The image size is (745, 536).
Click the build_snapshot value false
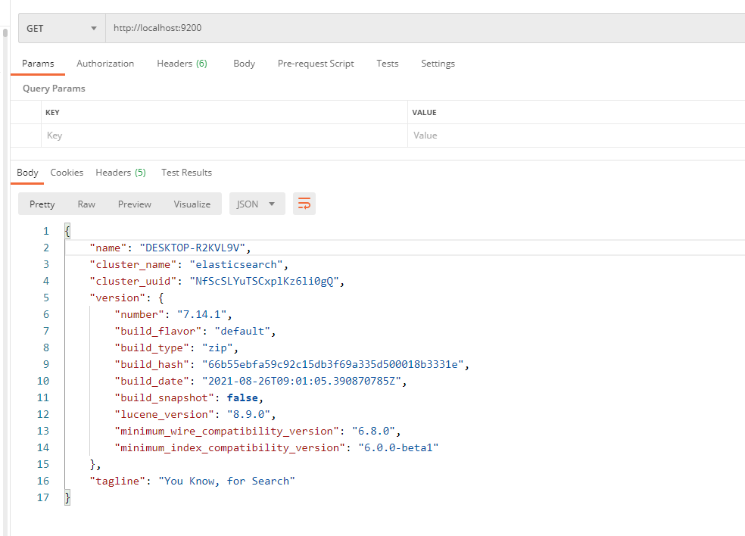pyautogui.click(x=242, y=397)
